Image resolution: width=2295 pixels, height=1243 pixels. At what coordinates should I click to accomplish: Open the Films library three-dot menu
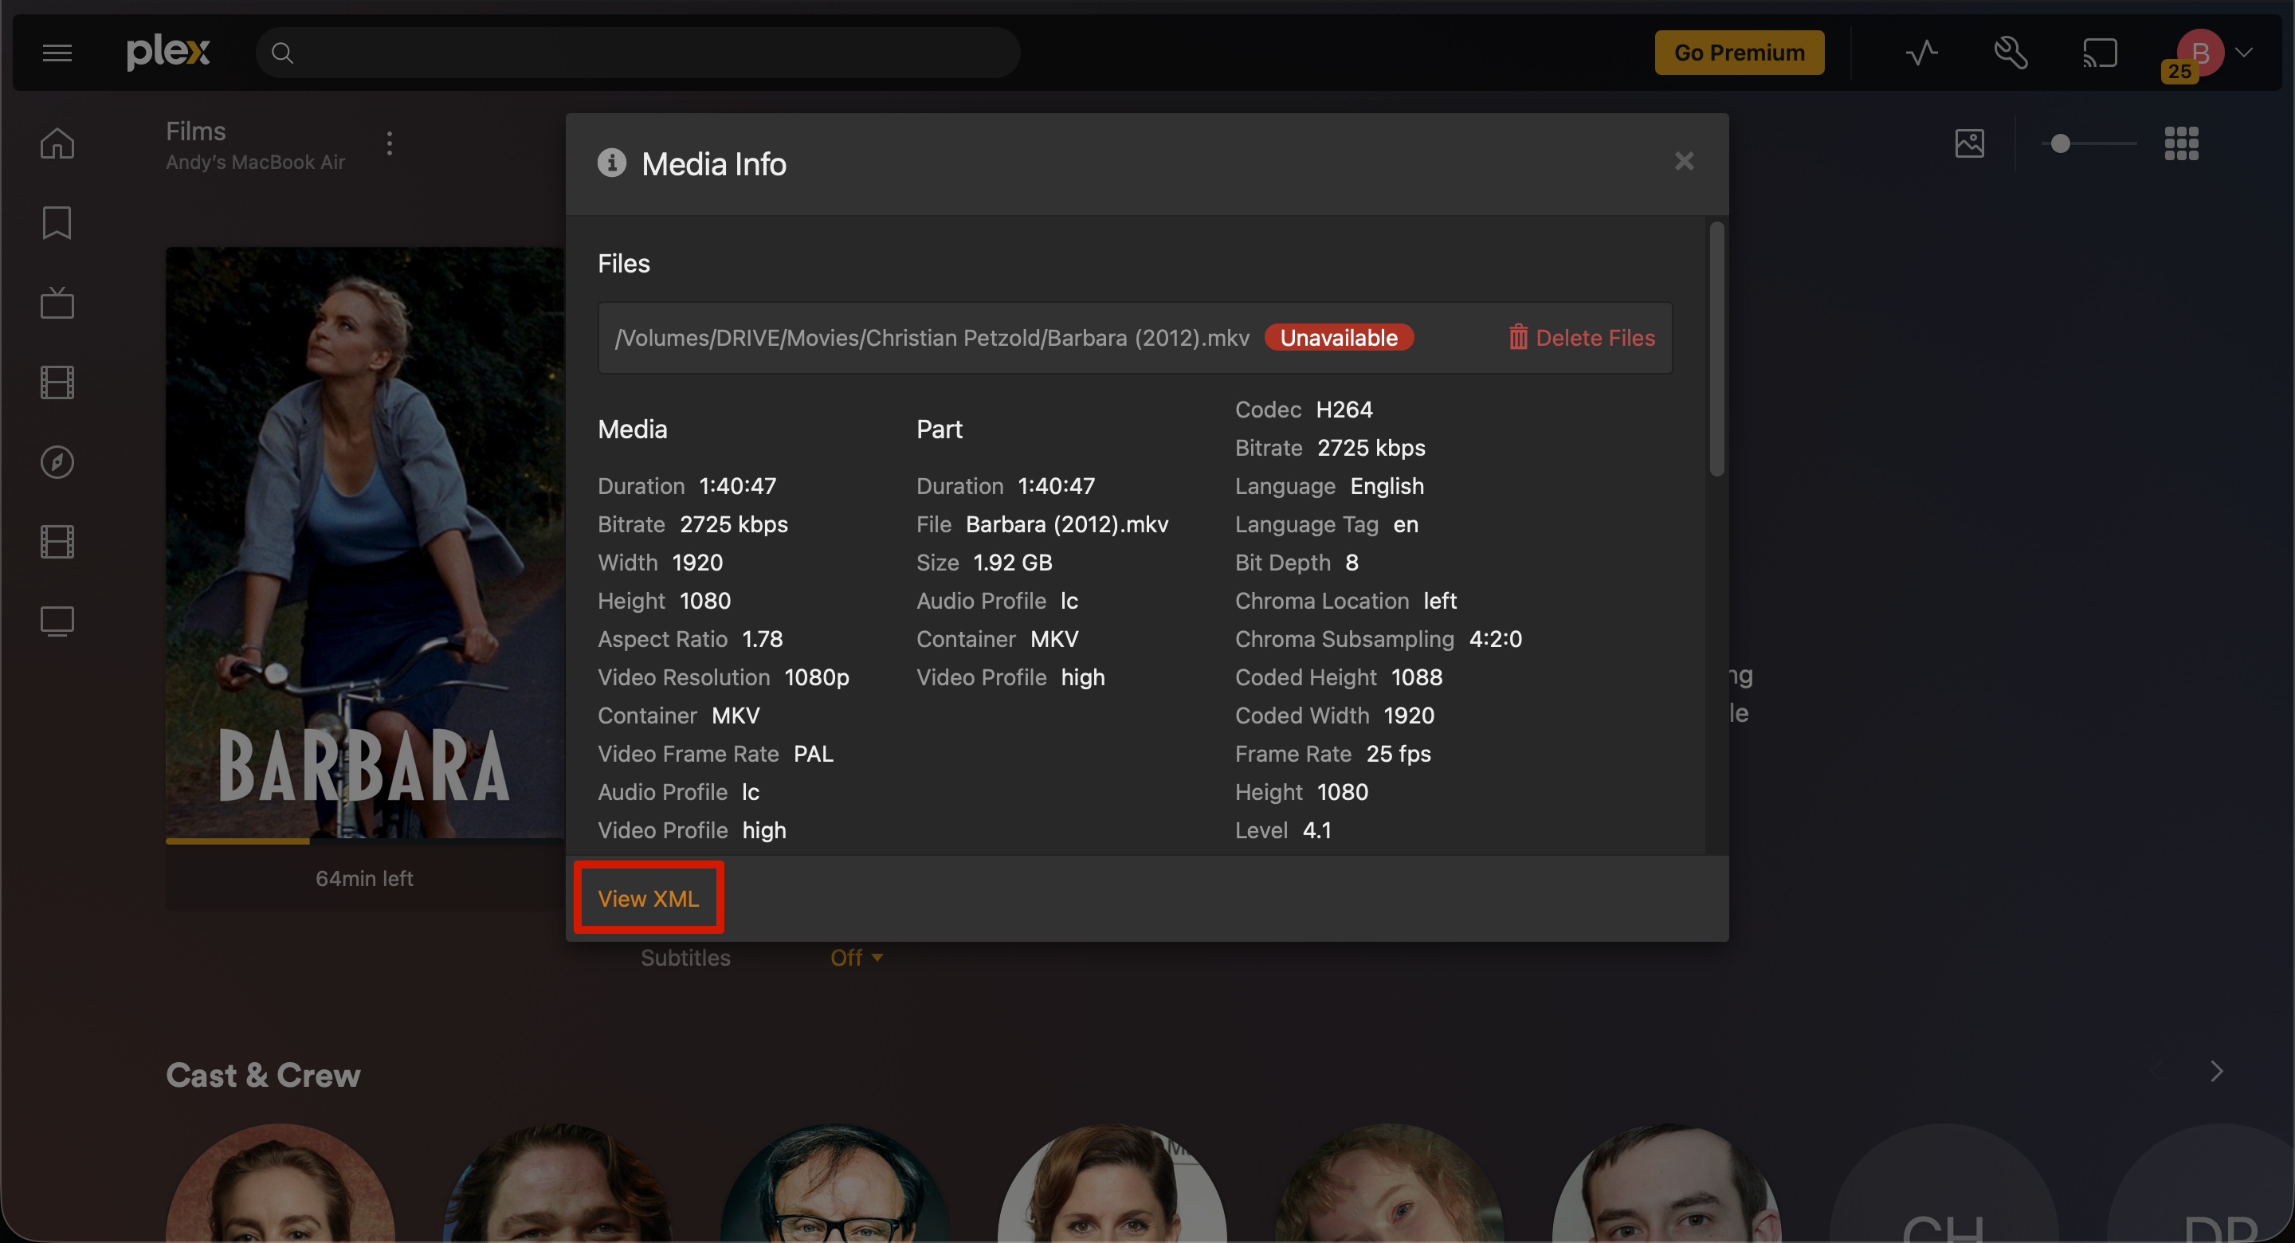[390, 143]
